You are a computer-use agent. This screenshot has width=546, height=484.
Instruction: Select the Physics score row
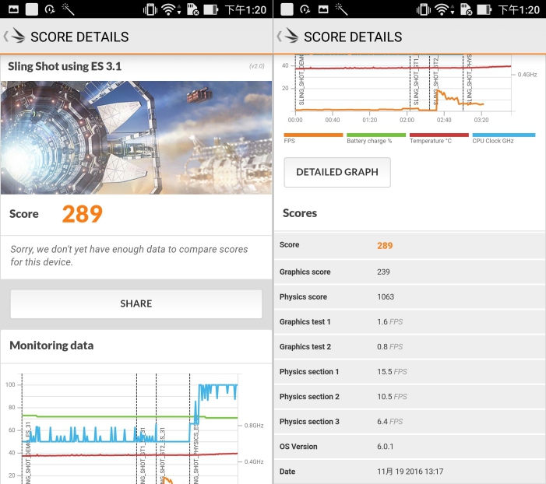pyautogui.click(x=409, y=296)
